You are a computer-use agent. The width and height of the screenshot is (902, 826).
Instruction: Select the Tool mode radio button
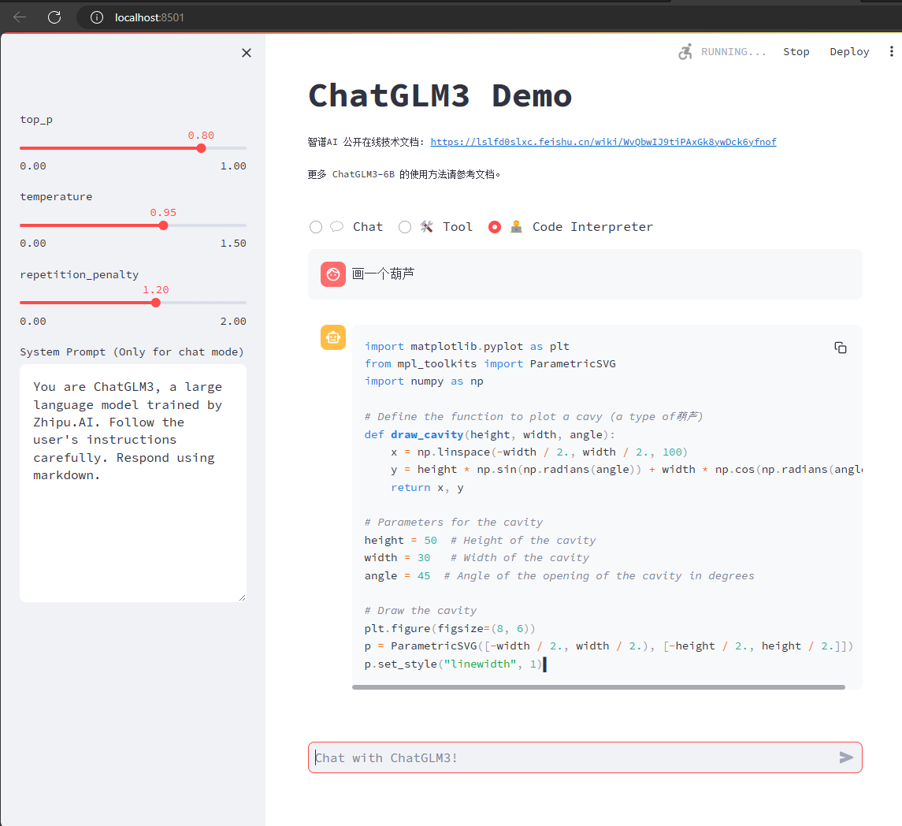tap(405, 227)
